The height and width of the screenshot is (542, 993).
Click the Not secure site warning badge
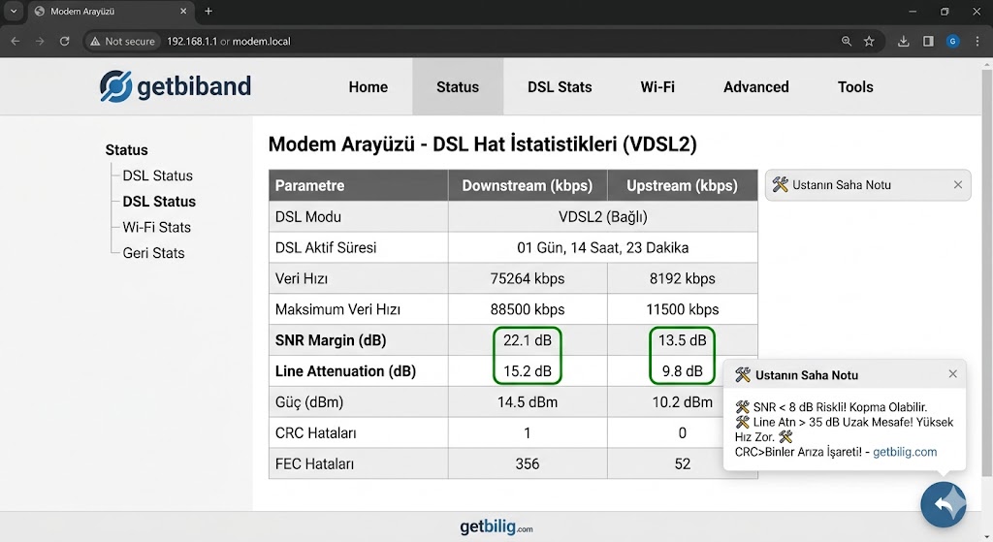click(123, 41)
